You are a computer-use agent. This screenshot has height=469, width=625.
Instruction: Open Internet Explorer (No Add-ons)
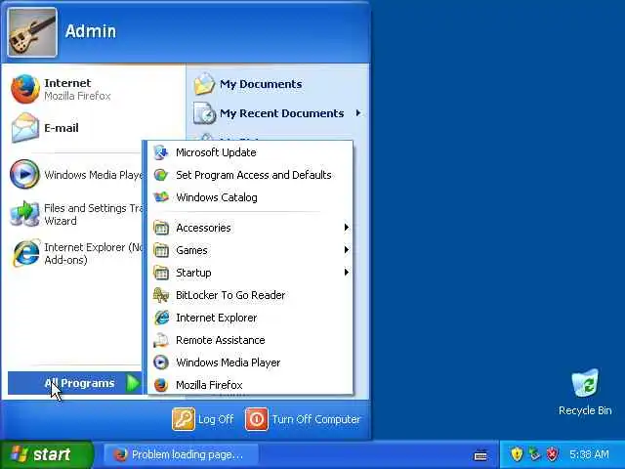pos(76,253)
